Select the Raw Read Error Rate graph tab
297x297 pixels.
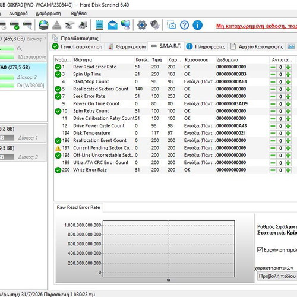(78, 207)
